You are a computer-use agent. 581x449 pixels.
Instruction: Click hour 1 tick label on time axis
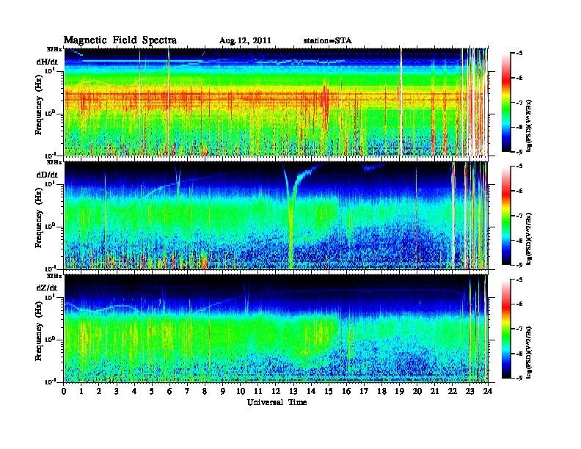[81, 391]
